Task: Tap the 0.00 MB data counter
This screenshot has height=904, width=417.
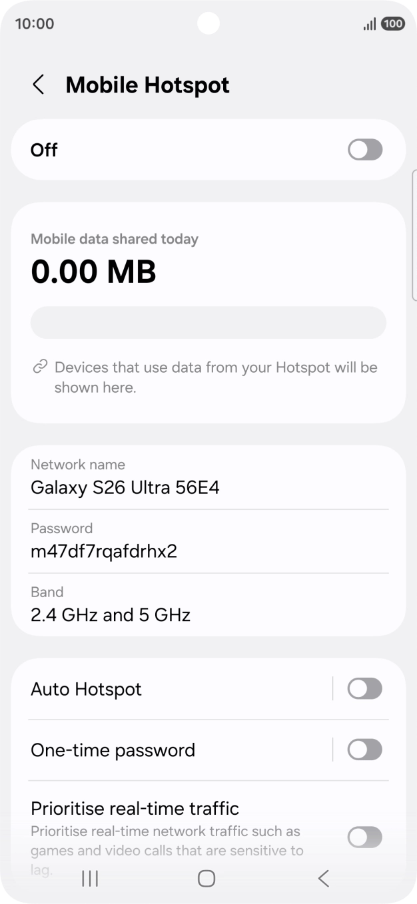Action: 93,271
